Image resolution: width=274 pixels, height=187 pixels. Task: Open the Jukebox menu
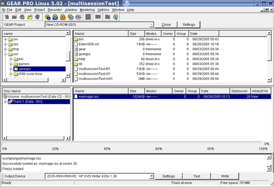click(71, 10)
